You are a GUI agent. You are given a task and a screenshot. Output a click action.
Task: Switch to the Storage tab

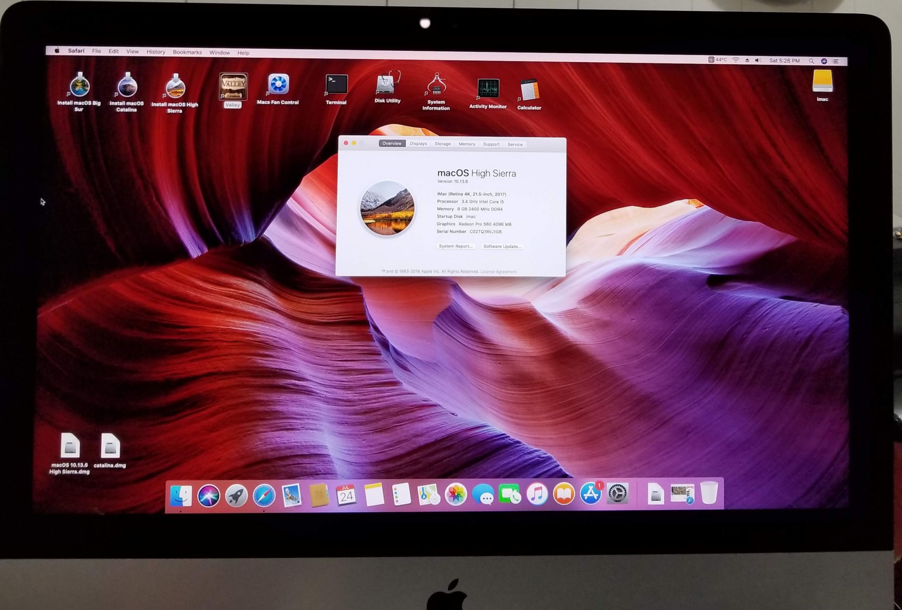(443, 144)
